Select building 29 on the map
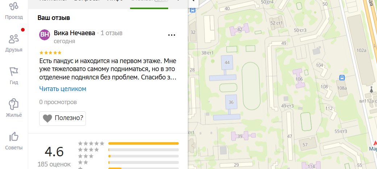Image resolution: width=377 pixels, height=169 pixels. pyautogui.click(x=236, y=165)
